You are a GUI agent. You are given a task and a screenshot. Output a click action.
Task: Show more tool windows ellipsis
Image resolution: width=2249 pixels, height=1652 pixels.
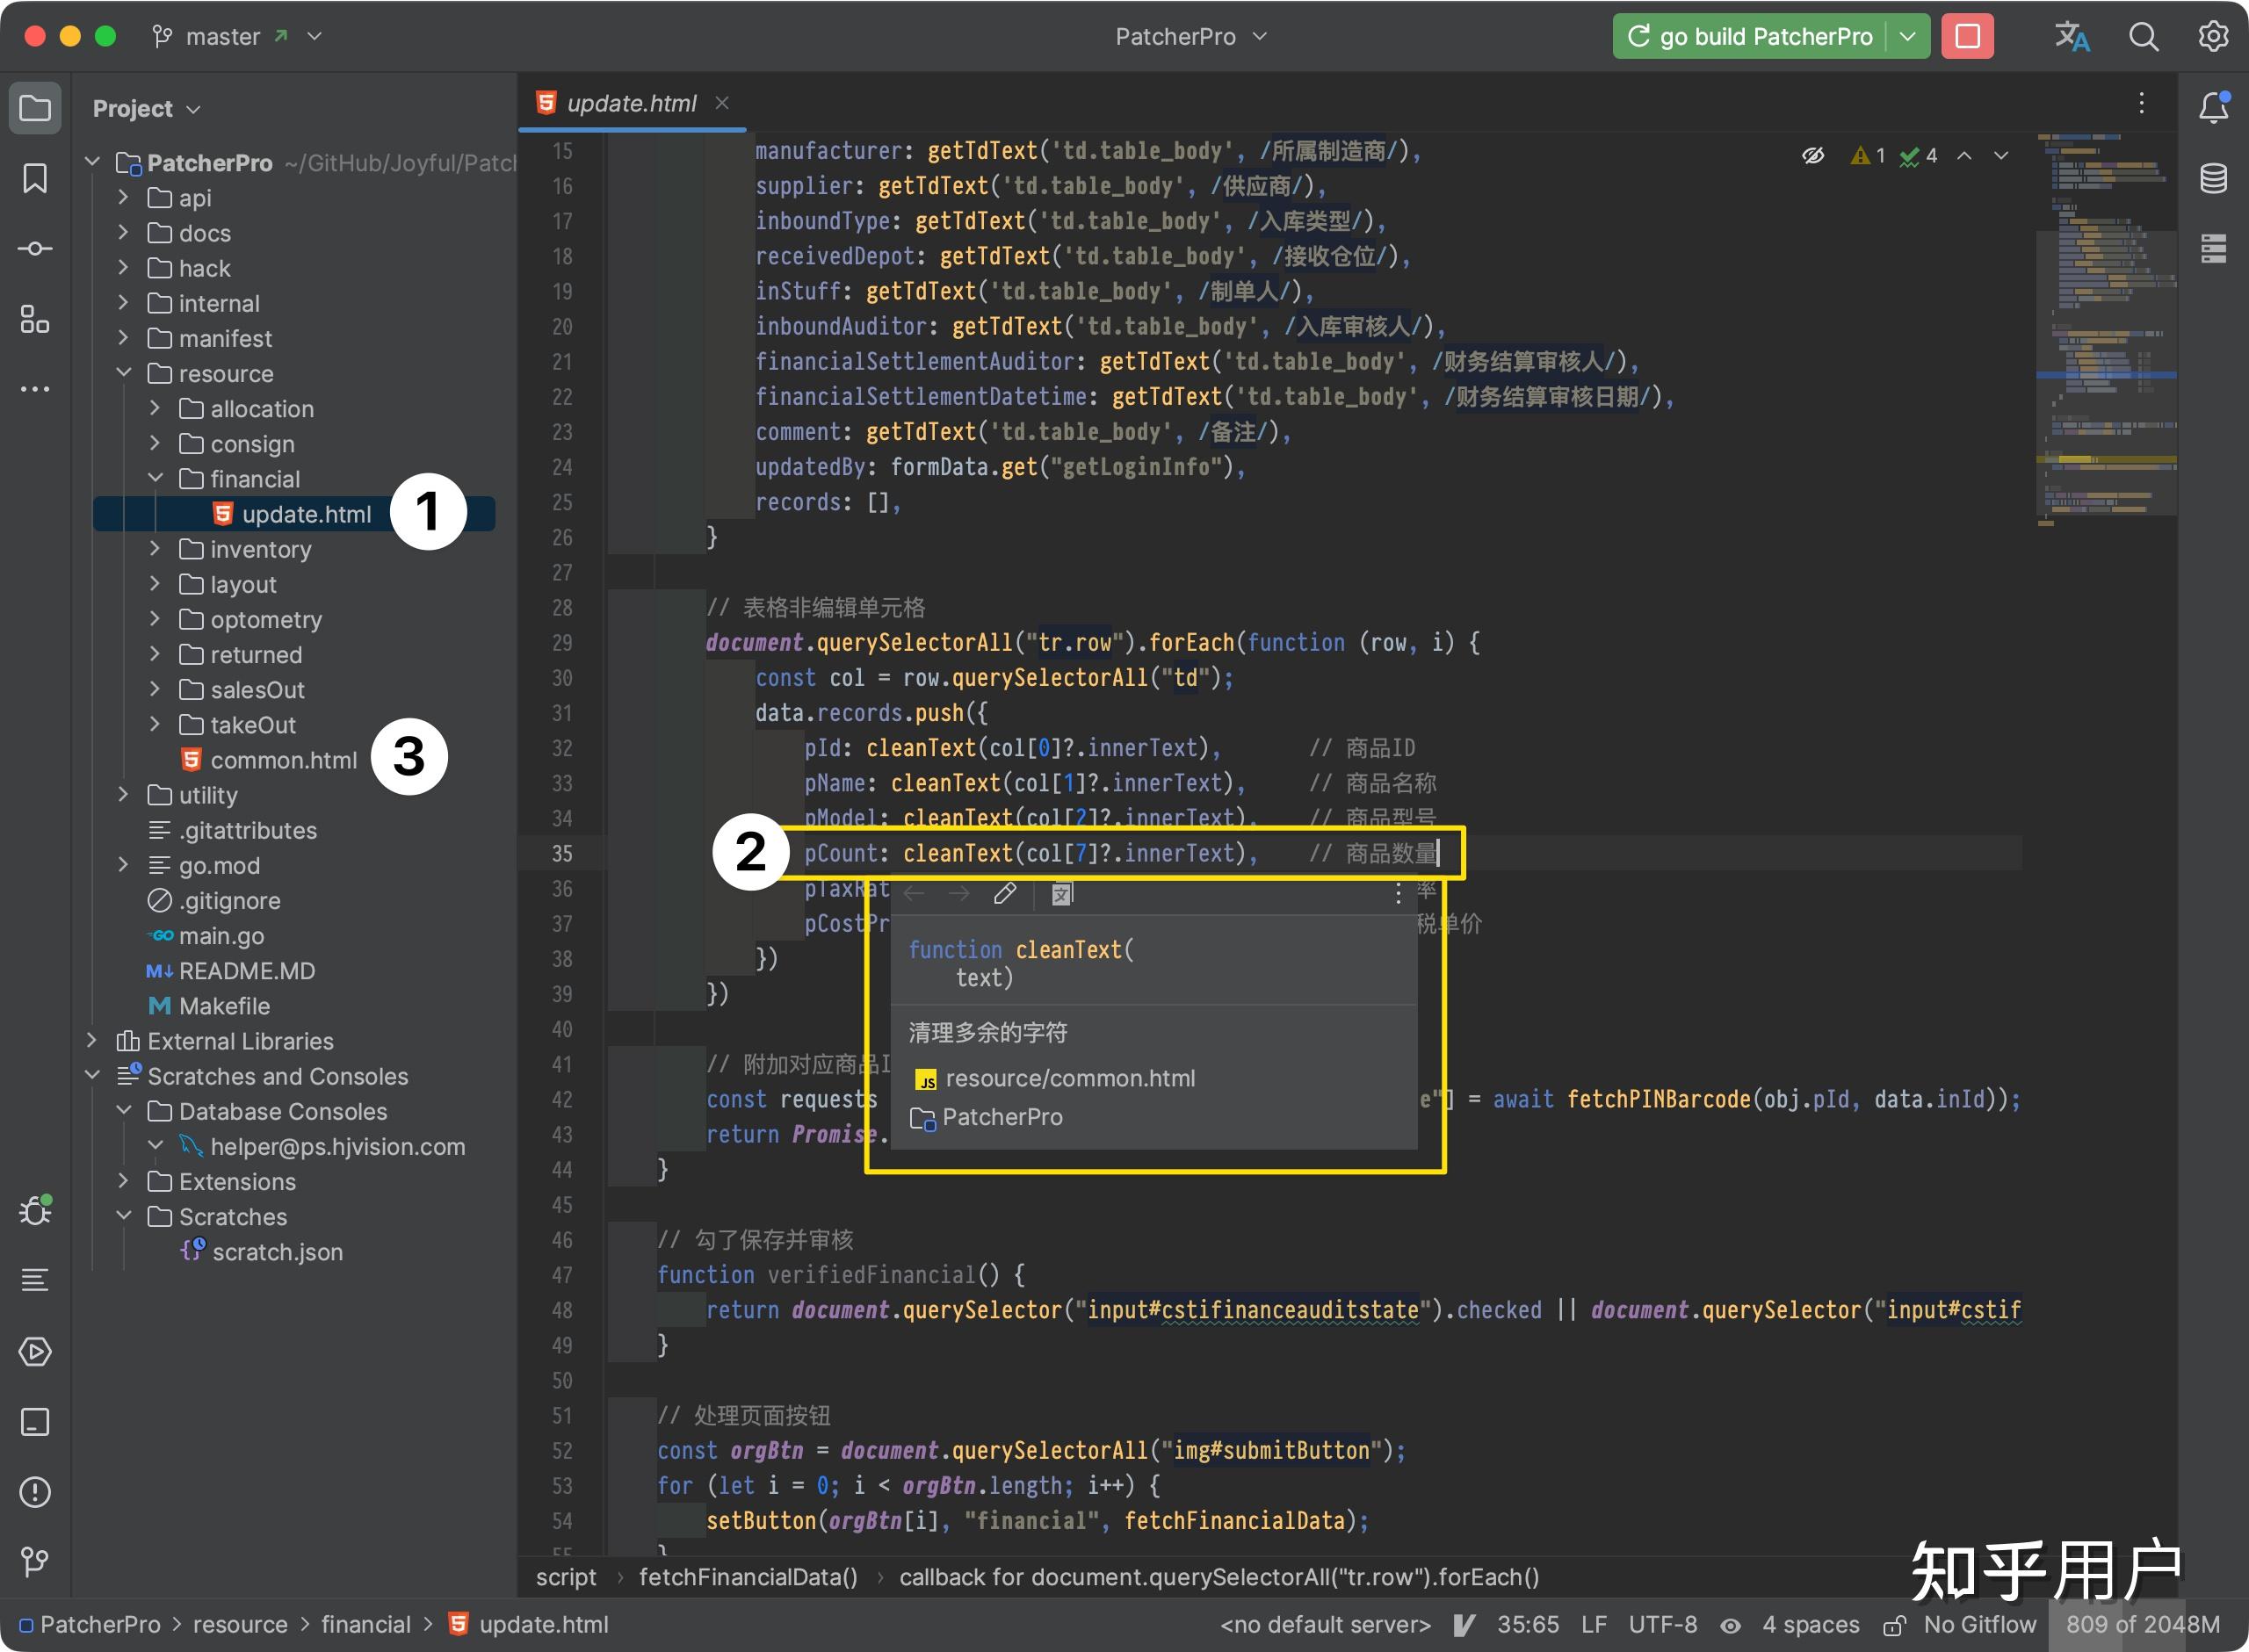(x=35, y=389)
